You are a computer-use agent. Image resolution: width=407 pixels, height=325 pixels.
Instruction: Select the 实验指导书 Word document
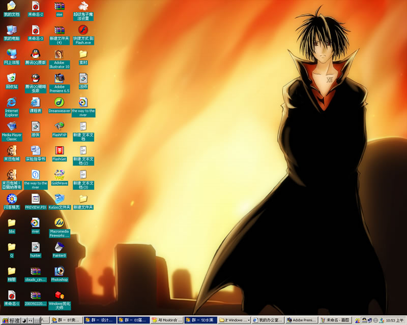click(36, 153)
